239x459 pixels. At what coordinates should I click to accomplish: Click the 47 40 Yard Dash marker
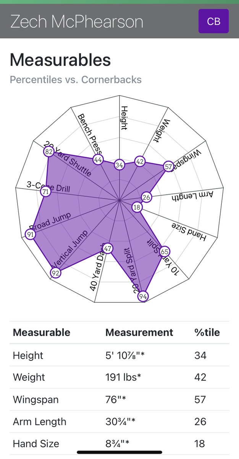point(108,249)
